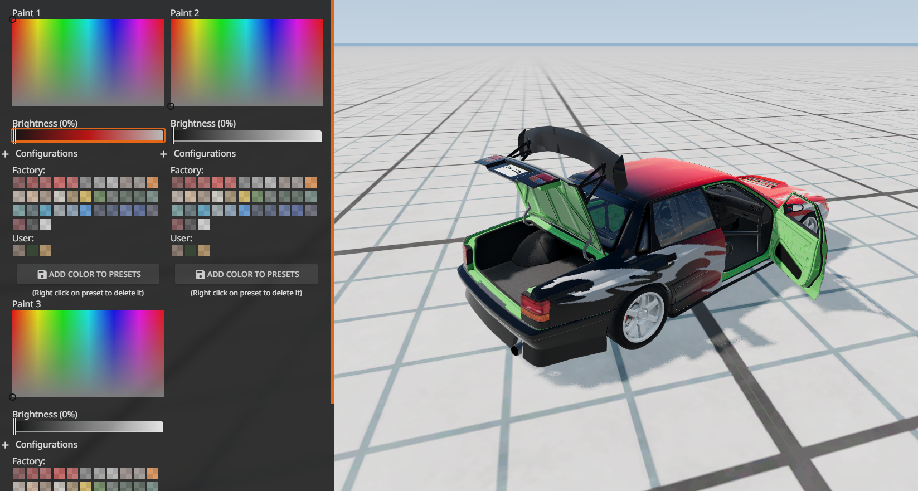Select green factory swatch for Paint 2
Viewport: 918px width, 491px height.
pyautogui.click(x=258, y=197)
